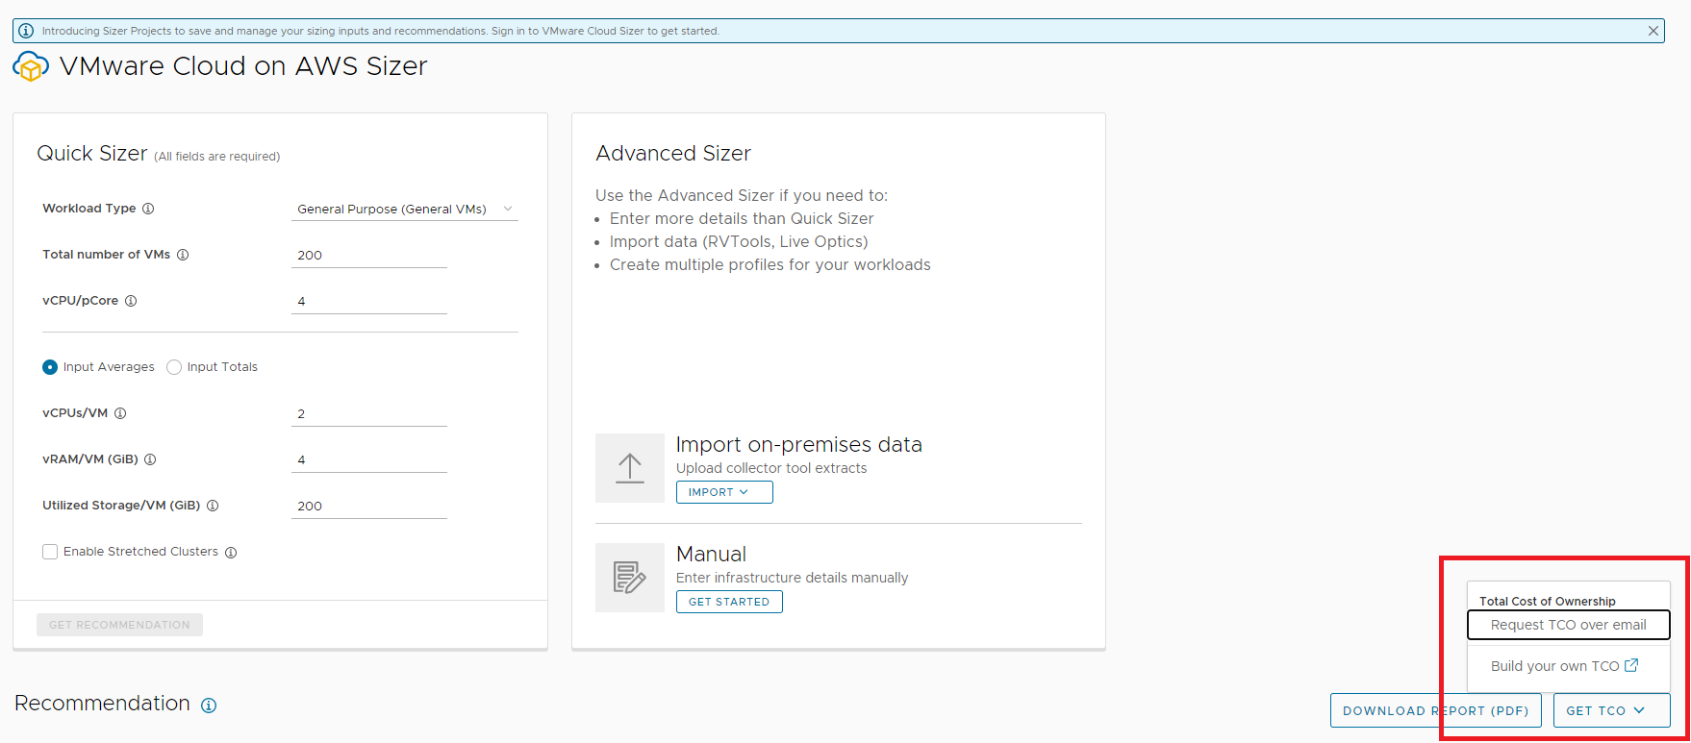Focus the Total number of VMs field

click(x=369, y=255)
